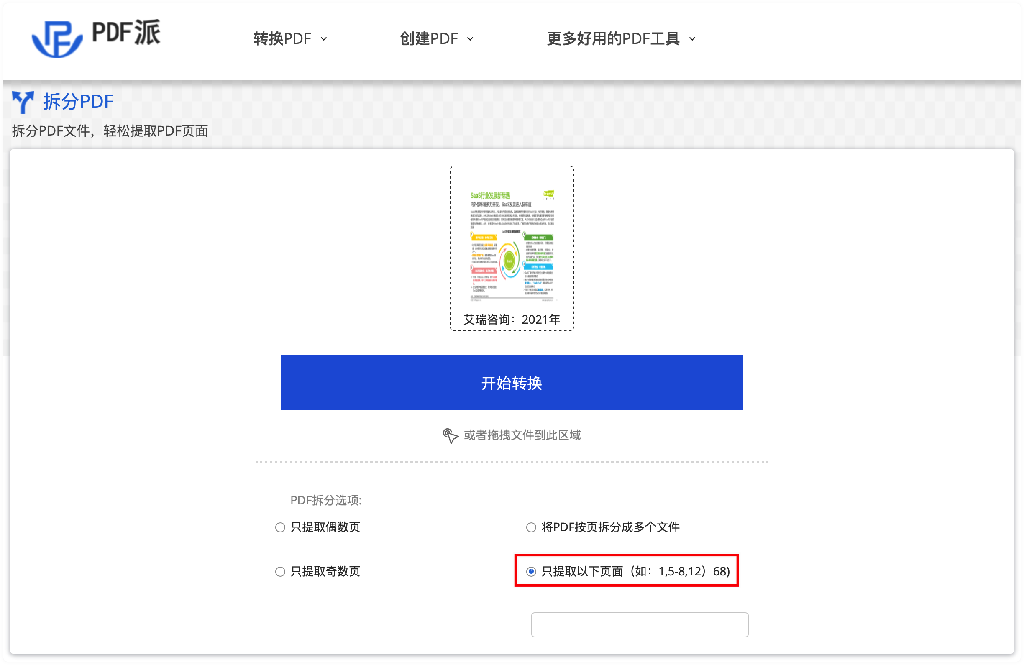Expand the 创建PDF dropdown chevron
This screenshot has width=1024, height=665.
470,39
